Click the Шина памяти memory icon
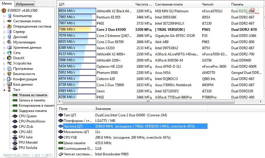 point(60,143)
